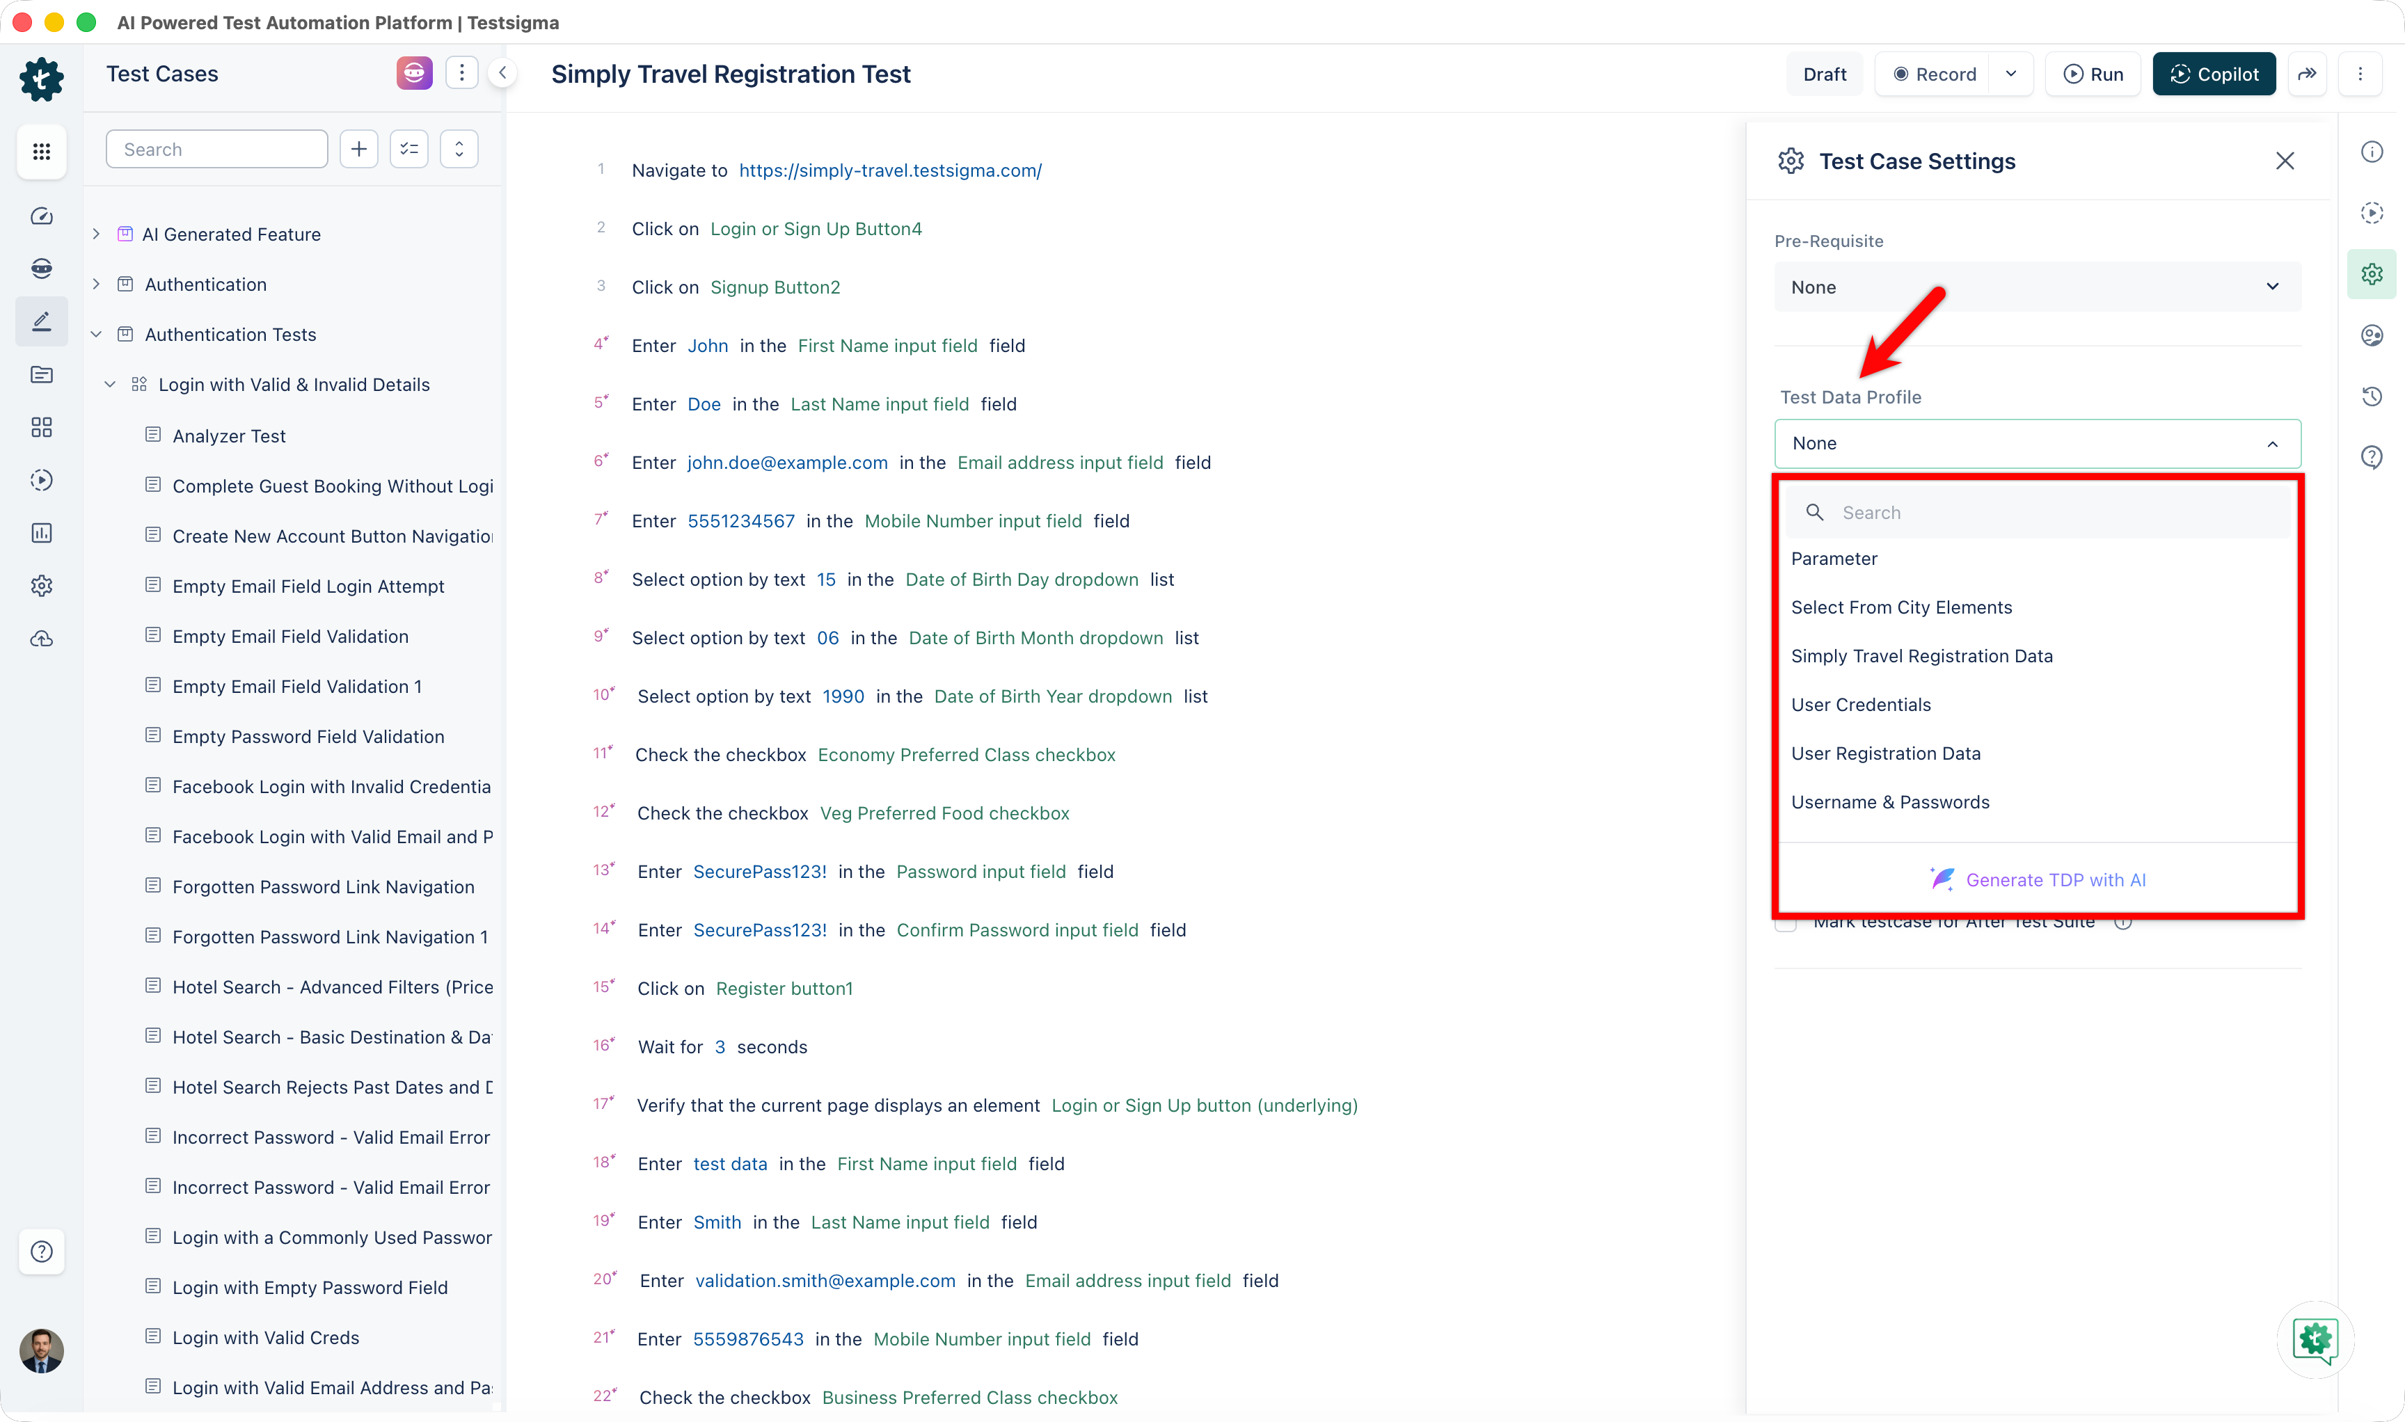Screen dimensions: 2405x1422
Task: Open the Pre-Requisite dropdown
Action: click(x=2037, y=287)
